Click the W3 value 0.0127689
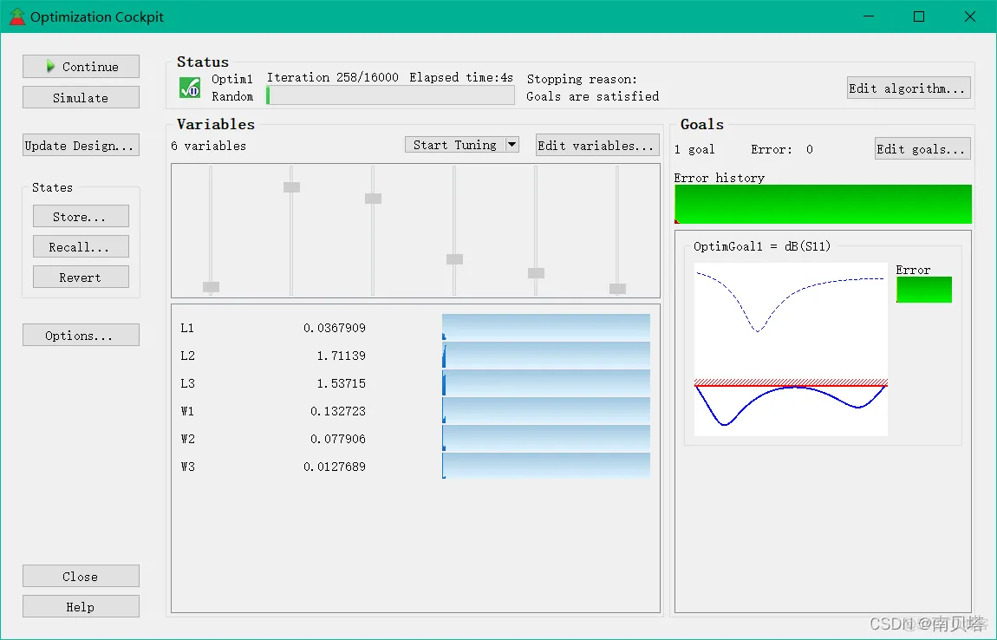The height and width of the screenshot is (640, 997). tap(335, 467)
